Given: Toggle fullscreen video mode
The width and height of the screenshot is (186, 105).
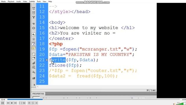Looking at the screenshot, I should [20, 103].
